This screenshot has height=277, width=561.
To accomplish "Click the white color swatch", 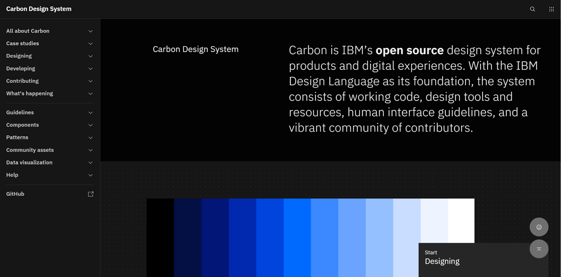I will (x=461, y=221).
